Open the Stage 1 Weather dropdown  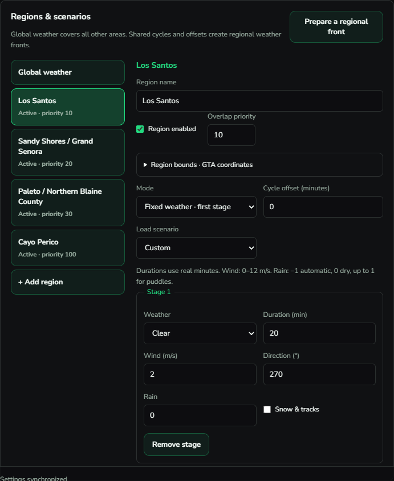pyautogui.click(x=200, y=333)
